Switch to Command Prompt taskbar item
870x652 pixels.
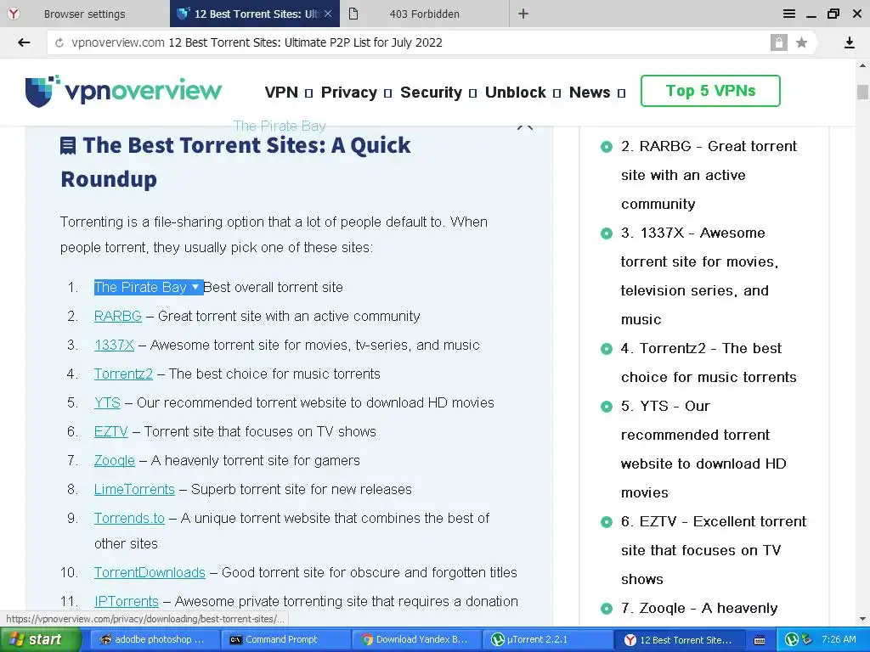284,640
